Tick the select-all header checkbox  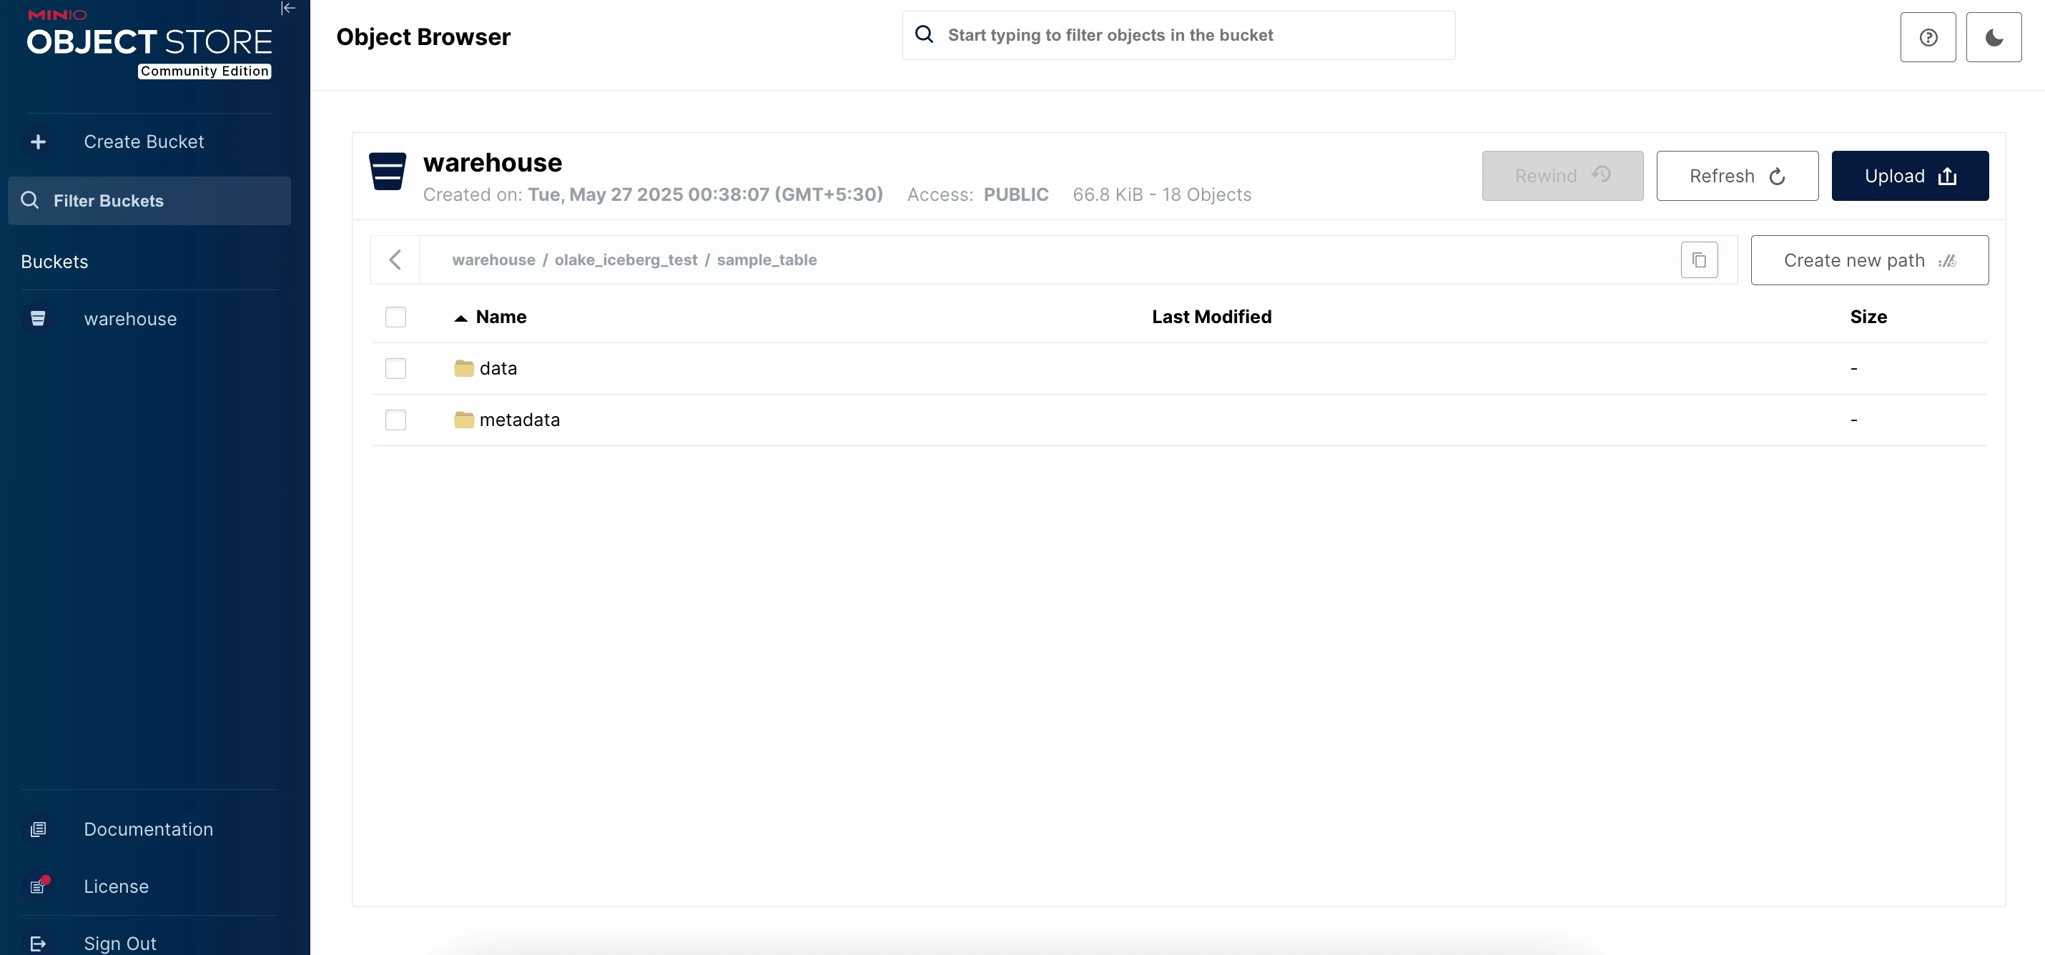click(x=395, y=317)
